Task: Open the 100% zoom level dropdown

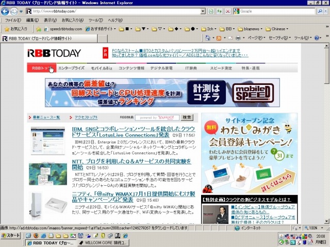Action: coord(322,228)
